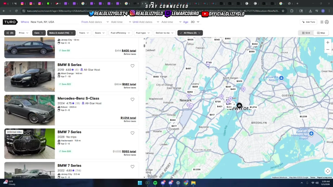333x187 pixels.
Task: Open File Explorer from the taskbar
Action: tap(193, 183)
